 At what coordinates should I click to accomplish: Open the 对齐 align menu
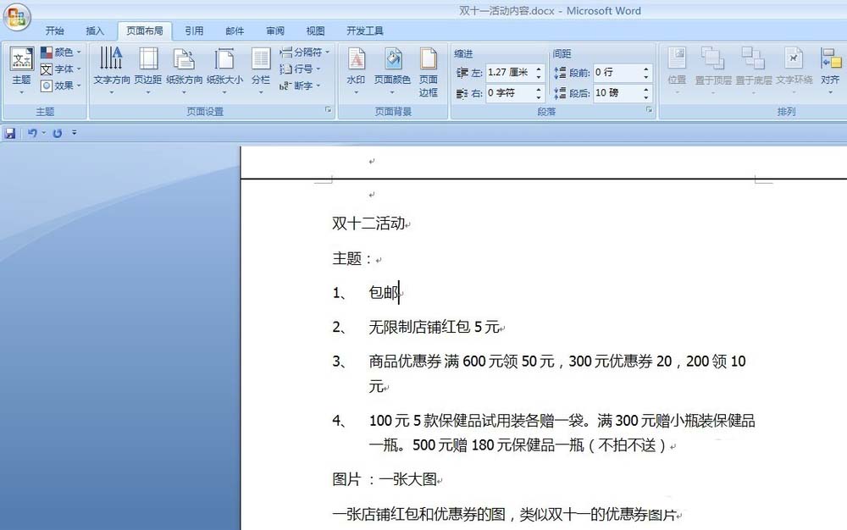(829, 69)
